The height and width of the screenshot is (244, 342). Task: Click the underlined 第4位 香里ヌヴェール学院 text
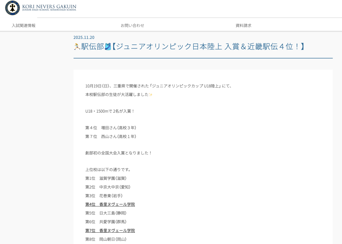(x=110, y=204)
